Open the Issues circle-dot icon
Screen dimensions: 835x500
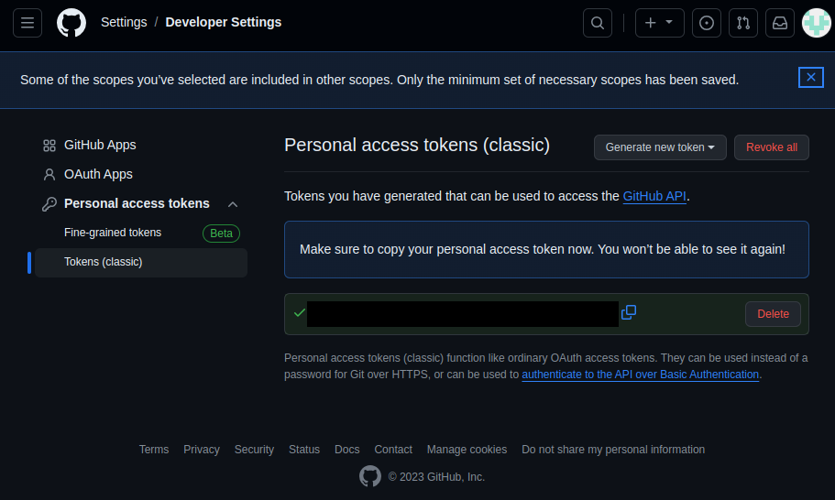click(707, 23)
